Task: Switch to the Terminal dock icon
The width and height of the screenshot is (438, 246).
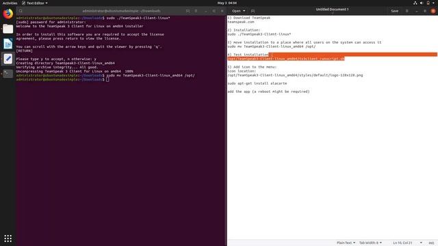Action: (x=8, y=74)
